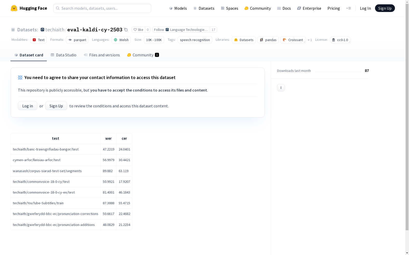Open the techiaith owner link
The height and width of the screenshot is (255, 409).
(55, 30)
